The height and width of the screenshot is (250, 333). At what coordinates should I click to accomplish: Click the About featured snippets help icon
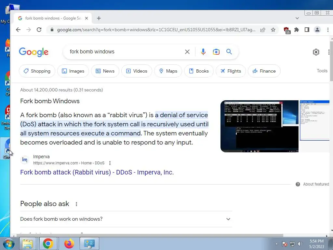point(298,184)
